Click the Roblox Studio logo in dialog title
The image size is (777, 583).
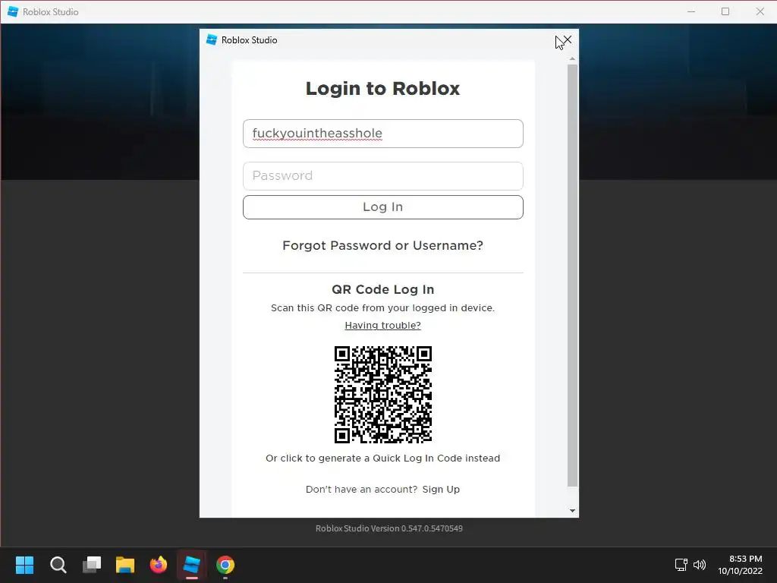click(212, 40)
